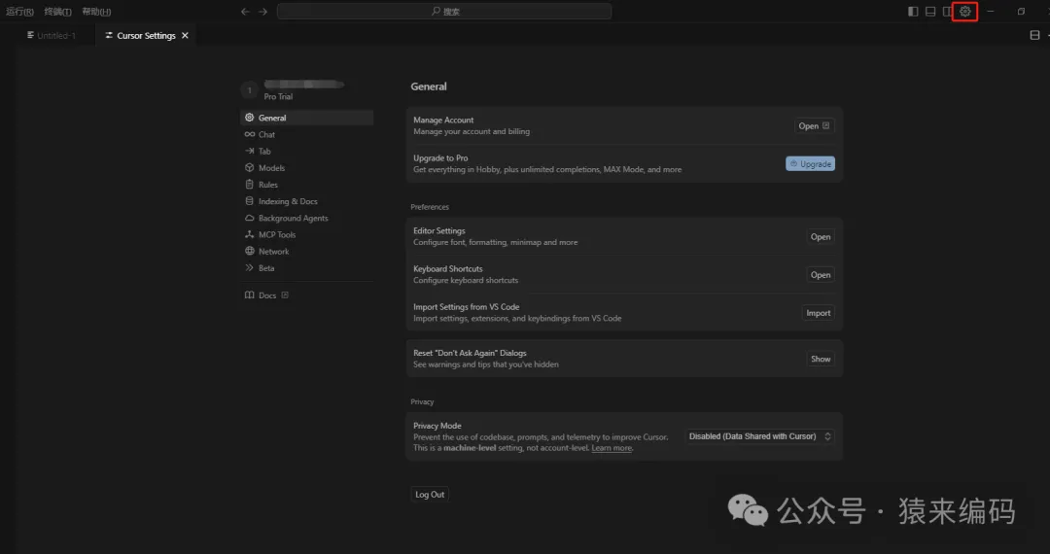Import settings from VS Code
Viewport: 1050px width, 554px height.
pos(819,313)
